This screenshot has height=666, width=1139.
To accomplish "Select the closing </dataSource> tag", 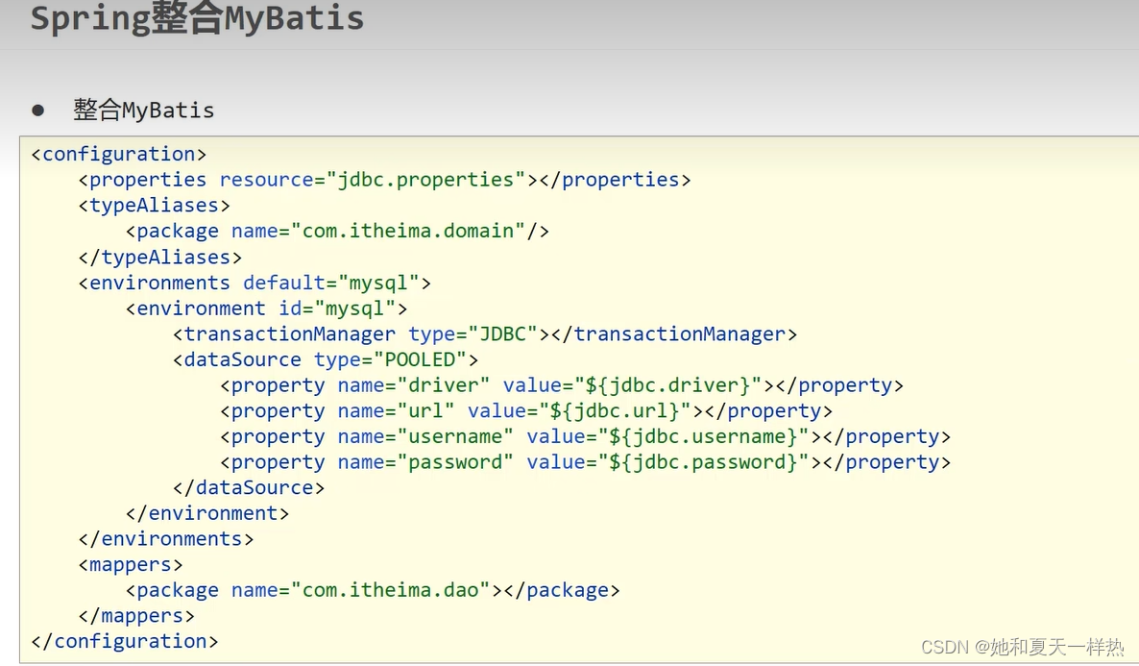I will point(249,488).
